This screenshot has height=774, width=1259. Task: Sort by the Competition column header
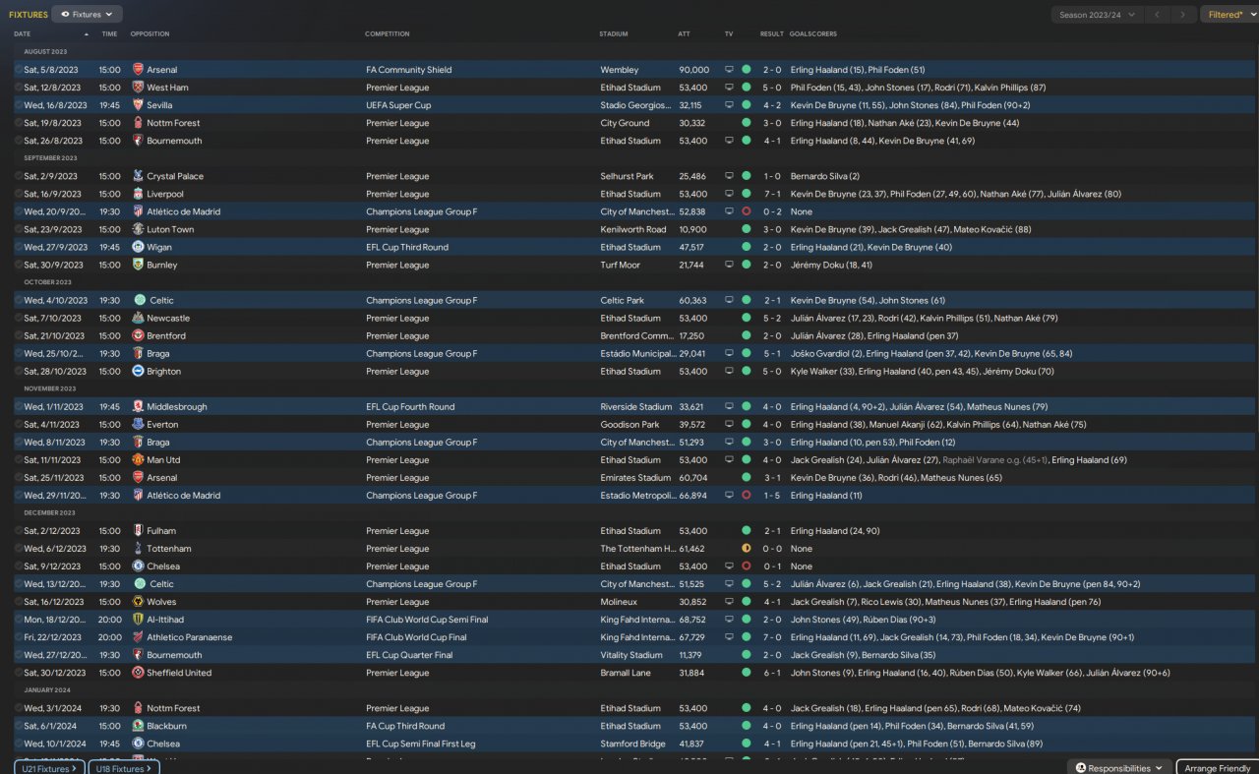[x=388, y=34]
